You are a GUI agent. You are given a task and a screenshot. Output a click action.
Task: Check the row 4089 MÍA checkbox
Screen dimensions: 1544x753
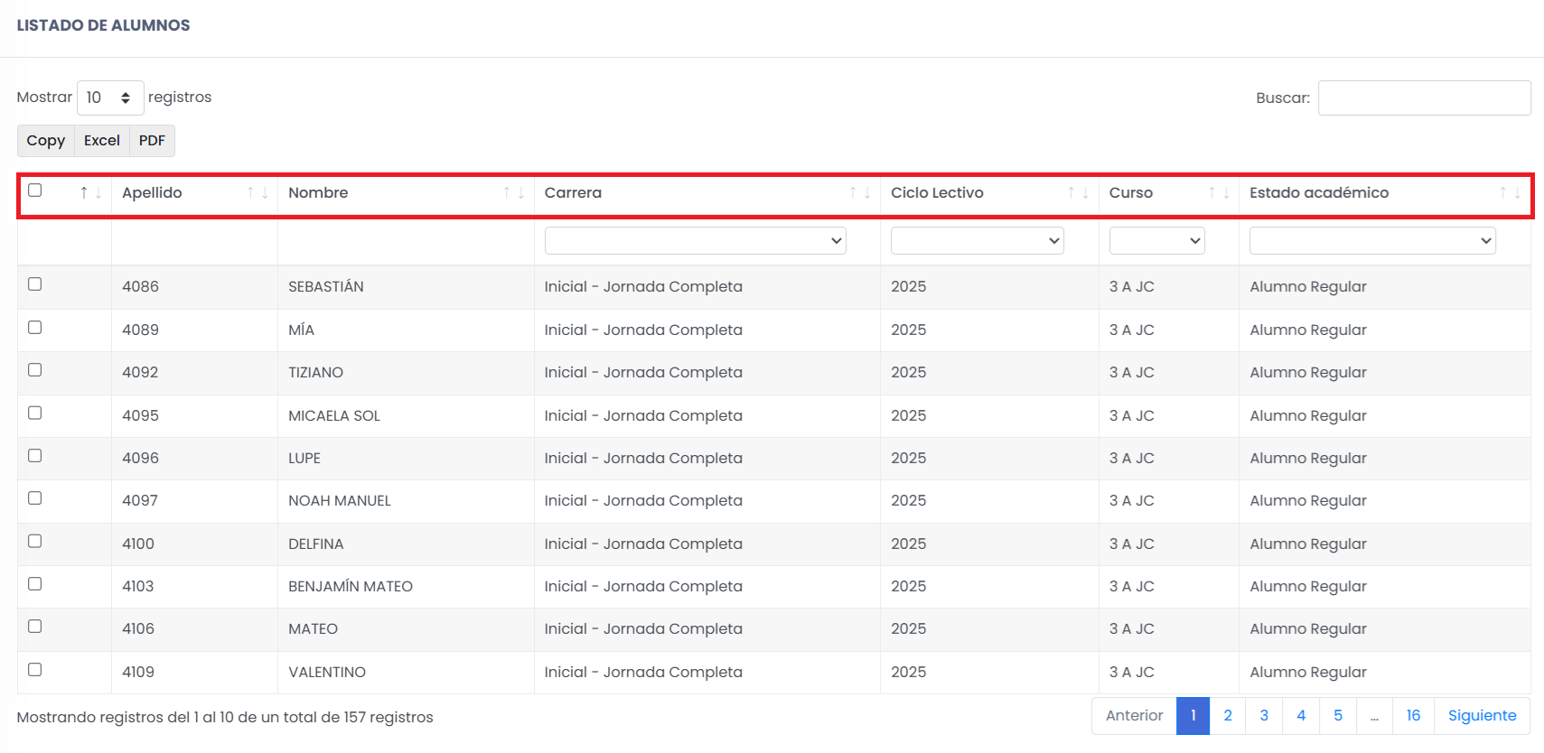[35, 328]
